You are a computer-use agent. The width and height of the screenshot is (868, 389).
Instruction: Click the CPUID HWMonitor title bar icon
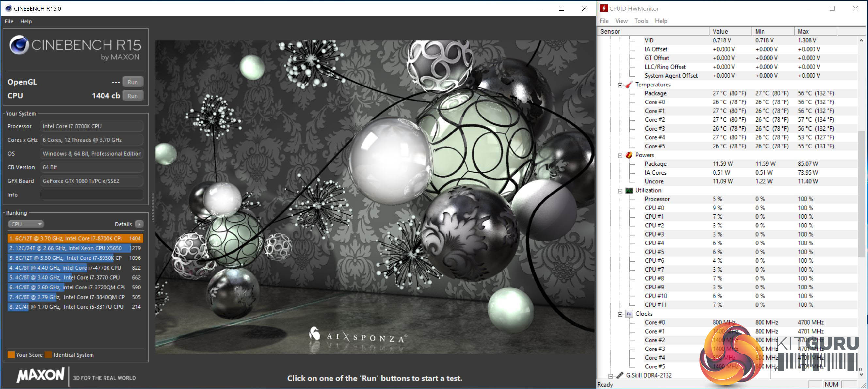click(604, 8)
